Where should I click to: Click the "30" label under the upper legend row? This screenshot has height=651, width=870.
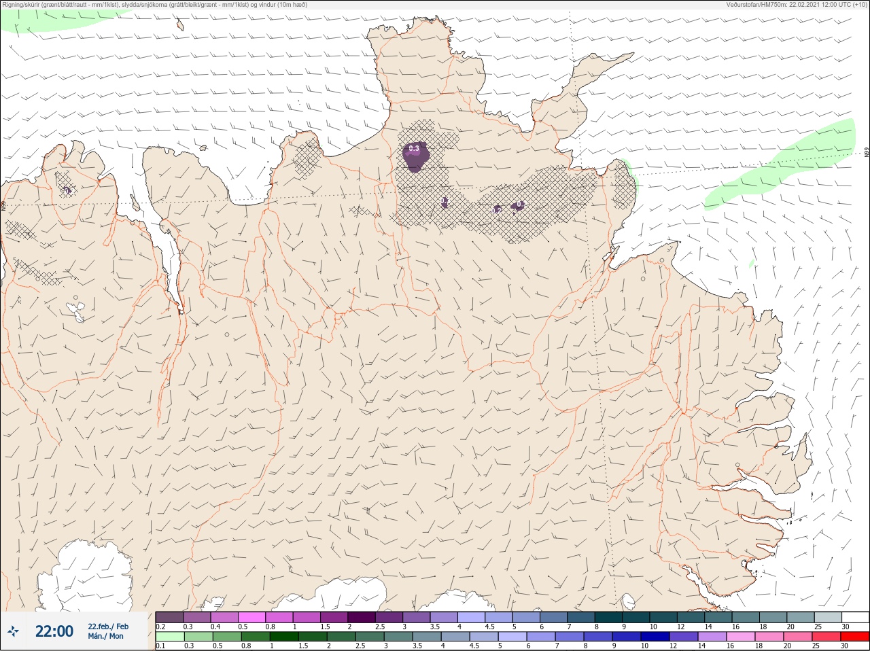click(x=846, y=627)
